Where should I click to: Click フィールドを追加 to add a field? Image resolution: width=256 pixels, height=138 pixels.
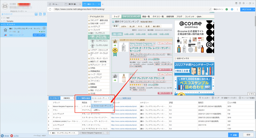247,98
